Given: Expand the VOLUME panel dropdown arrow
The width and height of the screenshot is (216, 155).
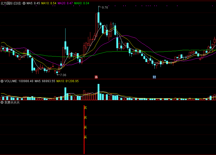Looking at the screenshot, I should click(2, 81).
